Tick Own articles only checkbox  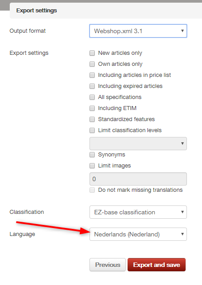92,64
